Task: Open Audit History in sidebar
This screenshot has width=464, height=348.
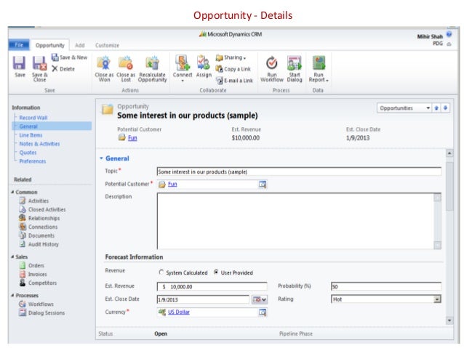Action: 43,244
